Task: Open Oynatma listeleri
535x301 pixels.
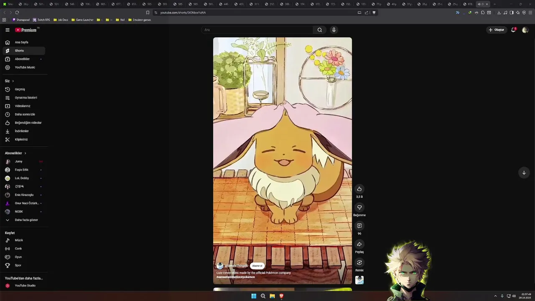Action: pyautogui.click(x=24, y=97)
